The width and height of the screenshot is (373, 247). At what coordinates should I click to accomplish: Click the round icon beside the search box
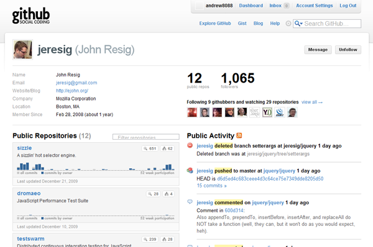click(288, 24)
